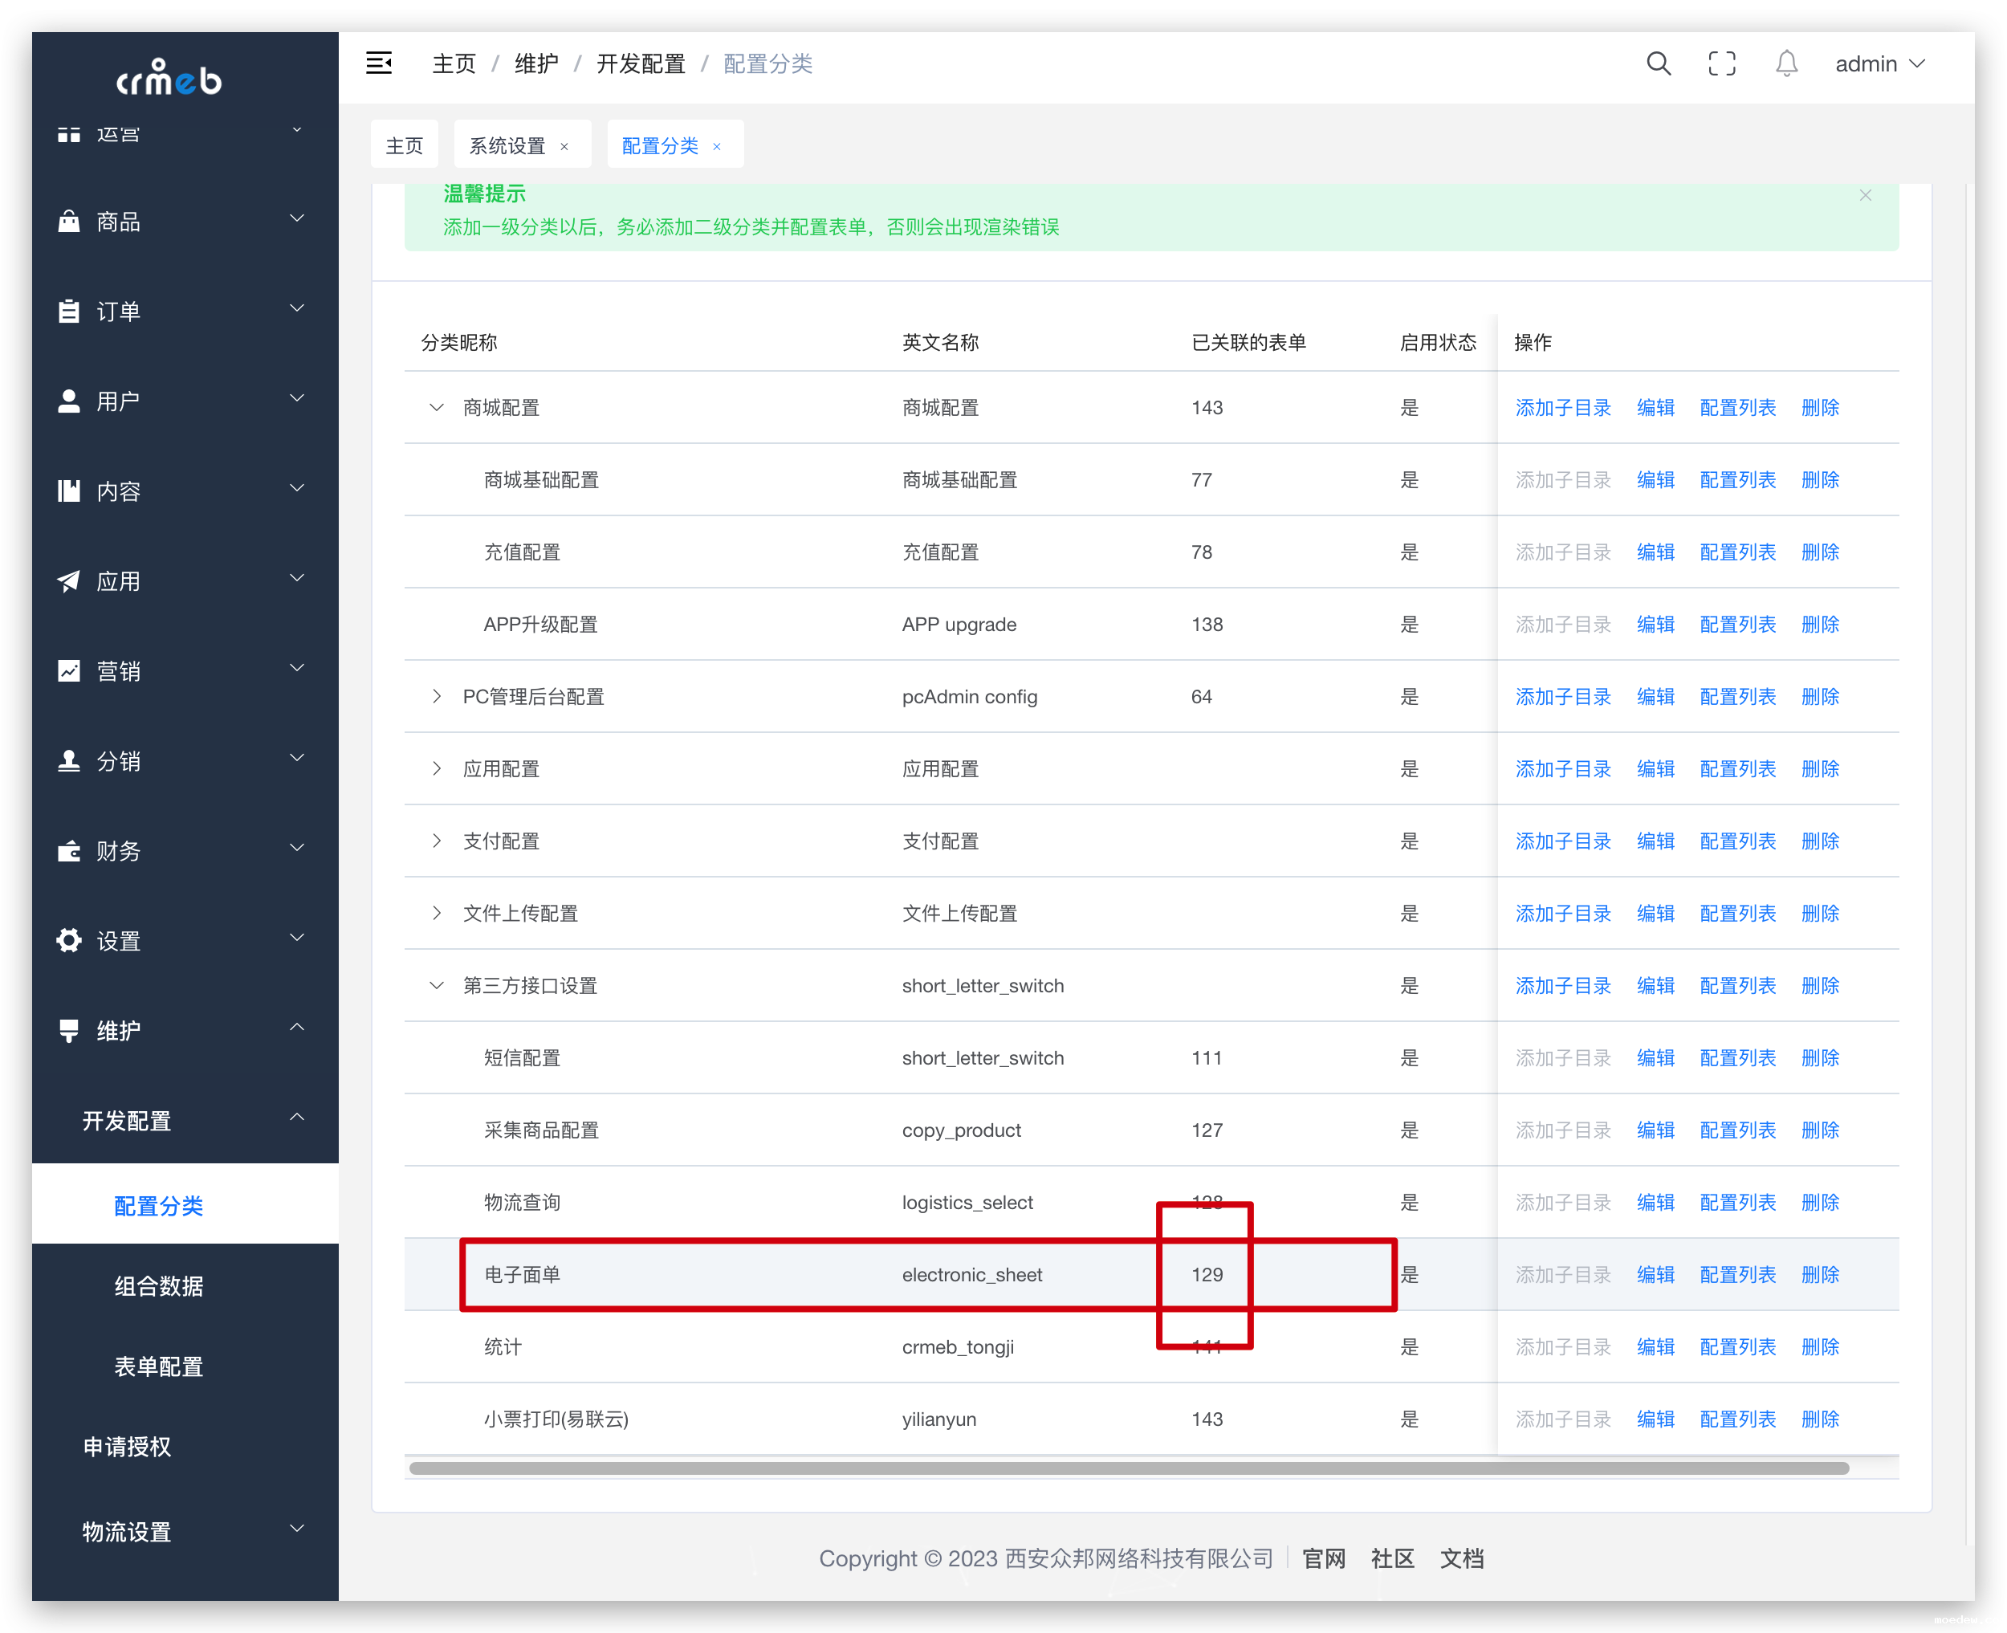2007x1633 pixels.
Task: Open the search magnifier icon
Action: click(1658, 63)
